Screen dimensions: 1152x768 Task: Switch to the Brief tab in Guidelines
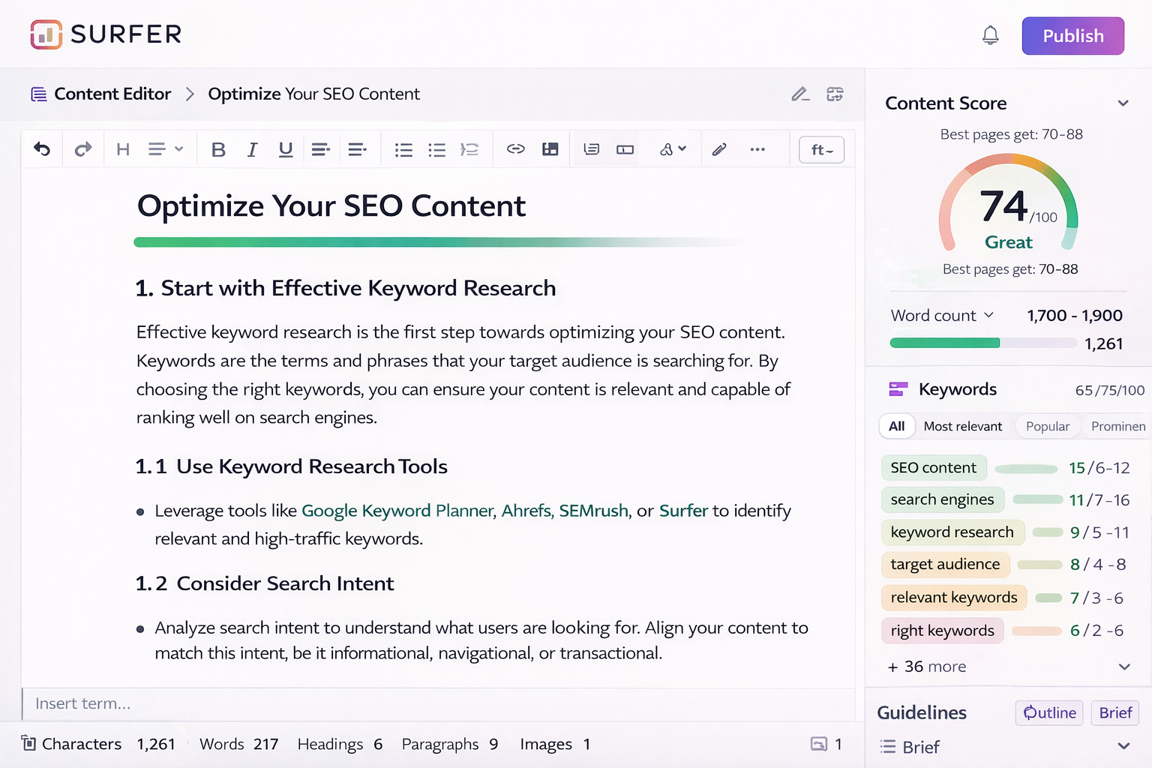(x=1115, y=712)
